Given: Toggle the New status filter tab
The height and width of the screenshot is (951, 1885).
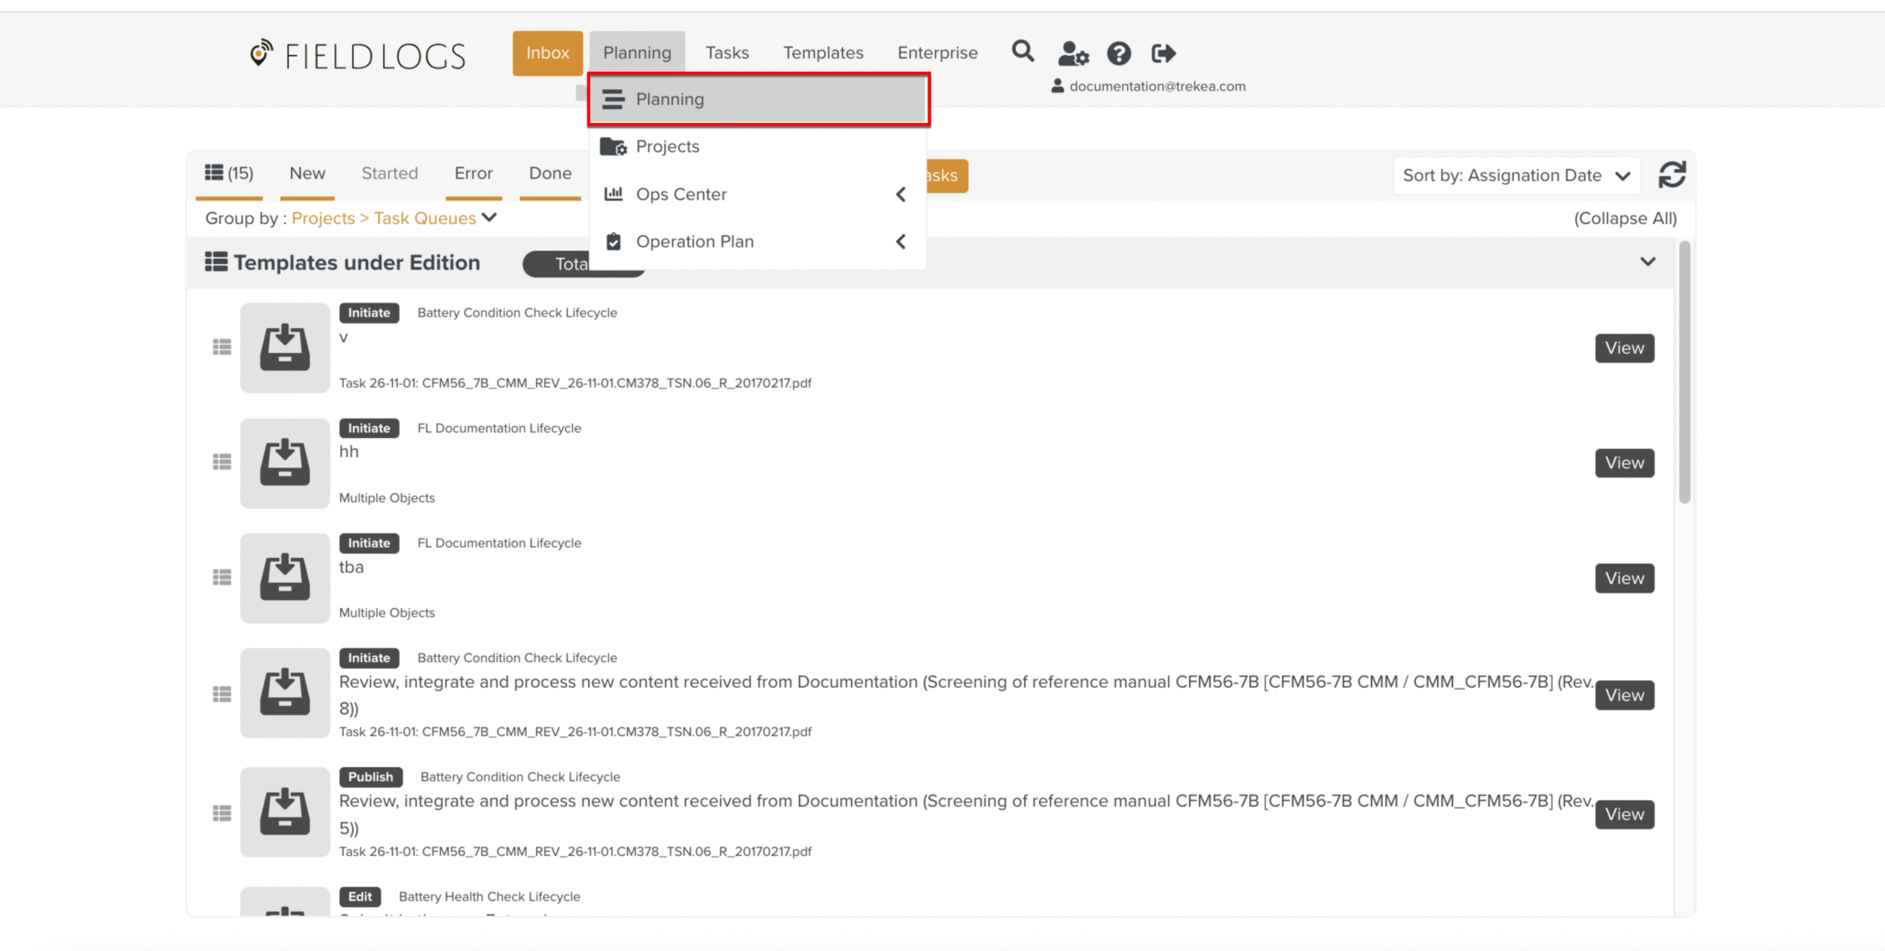Looking at the screenshot, I should coord(307,173).
